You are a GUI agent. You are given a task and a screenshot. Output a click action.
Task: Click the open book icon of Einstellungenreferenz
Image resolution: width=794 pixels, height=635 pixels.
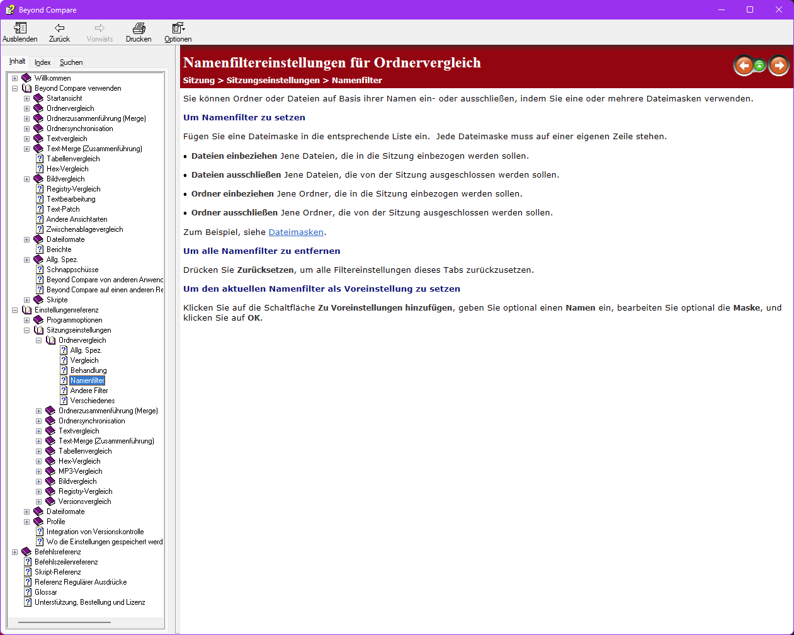tap(26, 310)
